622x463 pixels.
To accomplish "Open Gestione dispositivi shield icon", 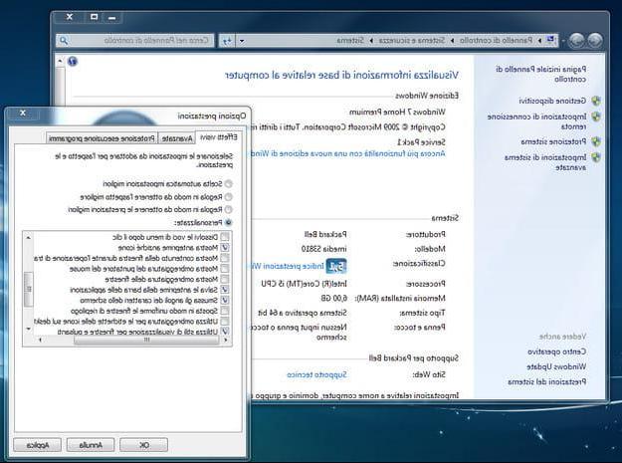I will pos(596,101).
